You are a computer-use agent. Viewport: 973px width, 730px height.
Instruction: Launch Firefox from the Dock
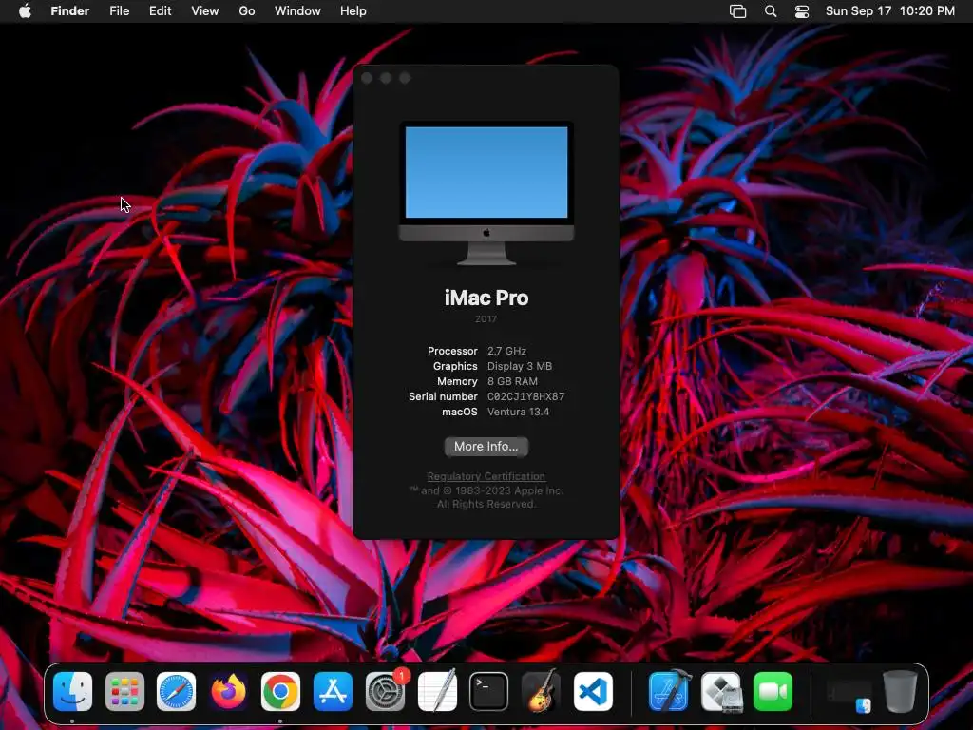(228, 691)
